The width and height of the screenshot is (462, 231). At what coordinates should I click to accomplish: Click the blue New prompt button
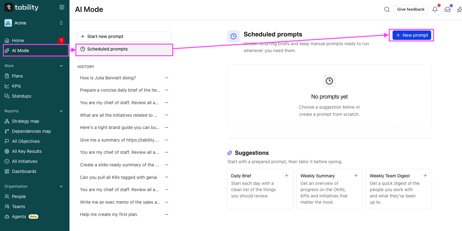tap(412, 35)
